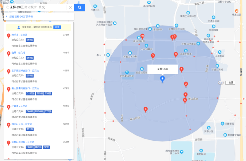Click red pin icon 1 in results list
Screen dimensions: 246x161
(9, 36)
